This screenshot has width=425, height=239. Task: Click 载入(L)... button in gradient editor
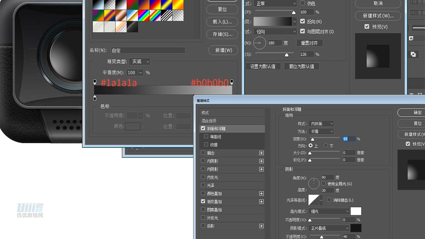click(222, 22)
